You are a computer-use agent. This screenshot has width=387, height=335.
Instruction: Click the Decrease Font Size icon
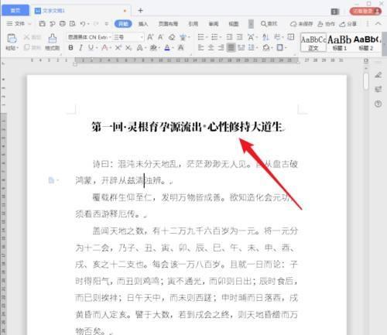pyautogui.click(x=161, y=37)
